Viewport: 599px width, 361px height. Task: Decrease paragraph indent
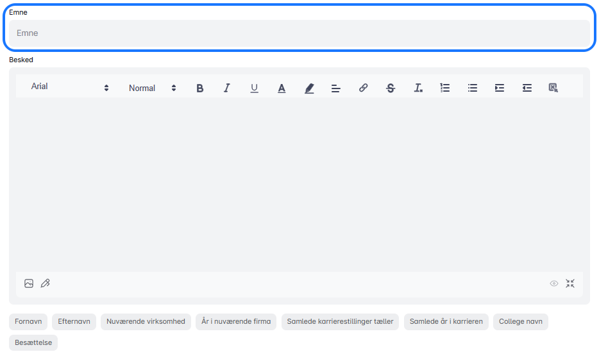tap(527, 88)
